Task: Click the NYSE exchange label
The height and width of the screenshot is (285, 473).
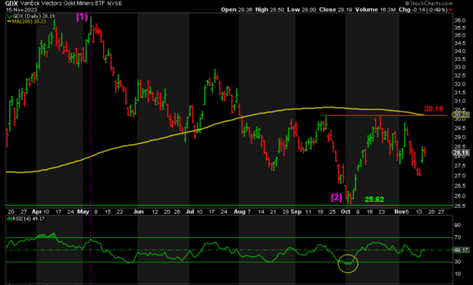Action: (x=114, y=4)
